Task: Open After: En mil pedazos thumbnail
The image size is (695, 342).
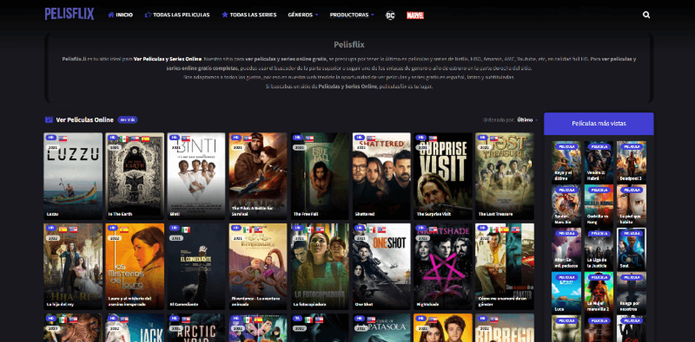Action: pyautogui.click(x=566, y=250)
